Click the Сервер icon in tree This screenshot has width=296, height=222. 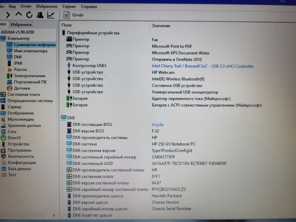click(x=3, y=107)
